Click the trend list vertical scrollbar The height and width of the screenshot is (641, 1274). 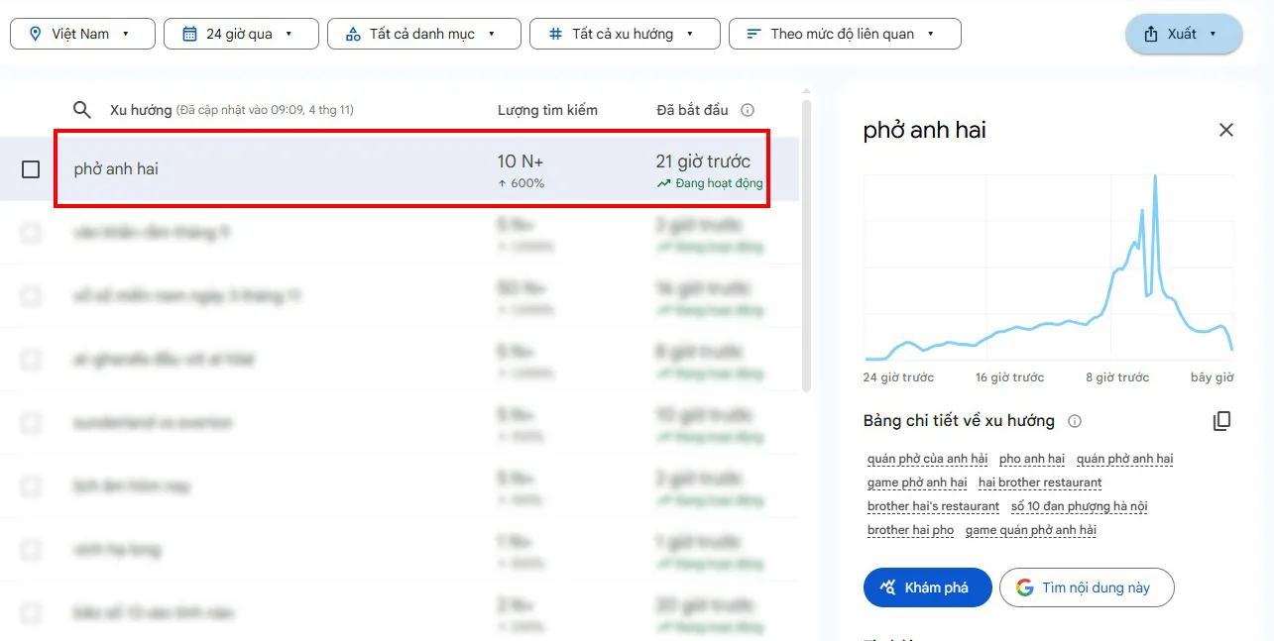(806, 248)
